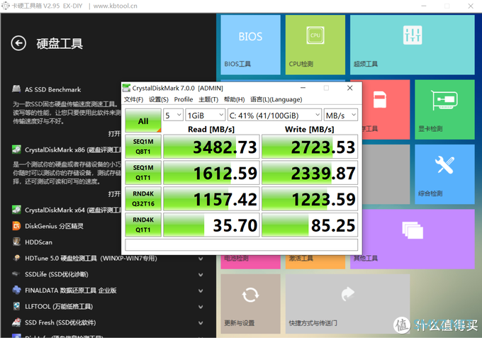Click 打开 under AS SSD Benchmark

114,134
